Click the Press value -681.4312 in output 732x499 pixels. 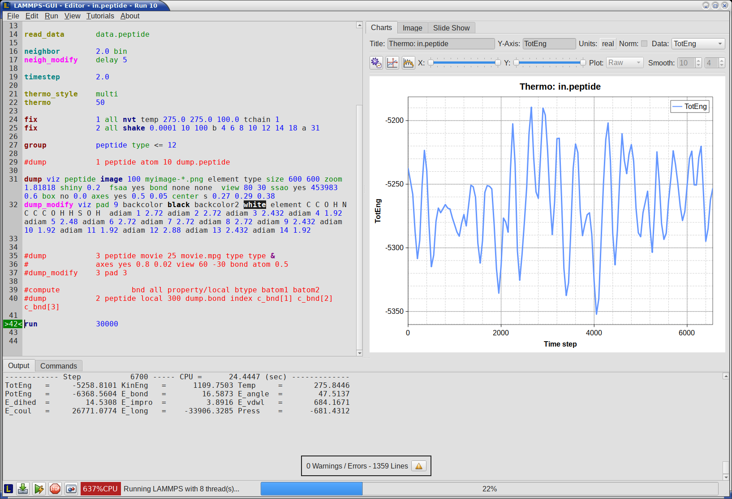coord(330,411)
